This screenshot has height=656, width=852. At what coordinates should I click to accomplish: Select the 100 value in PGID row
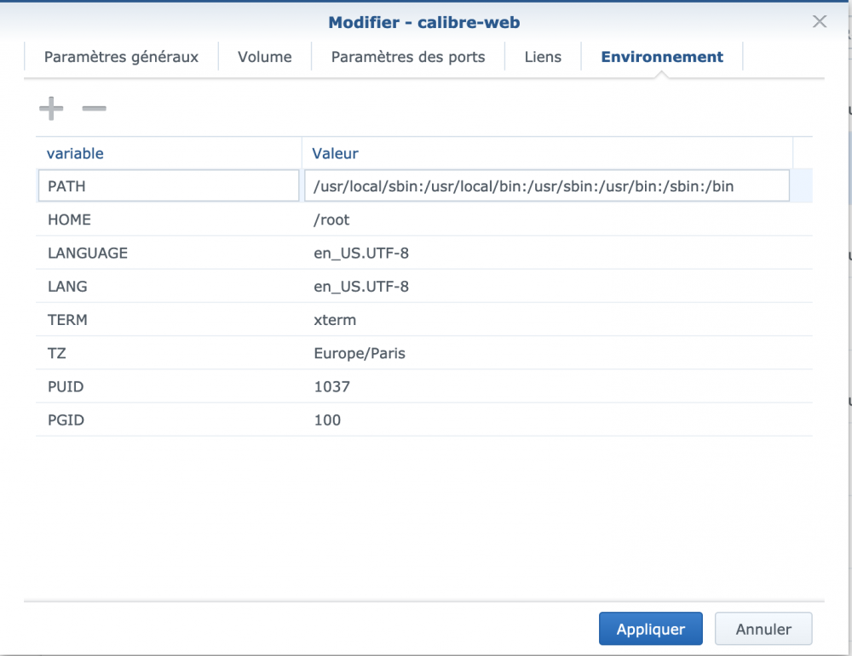327,420
